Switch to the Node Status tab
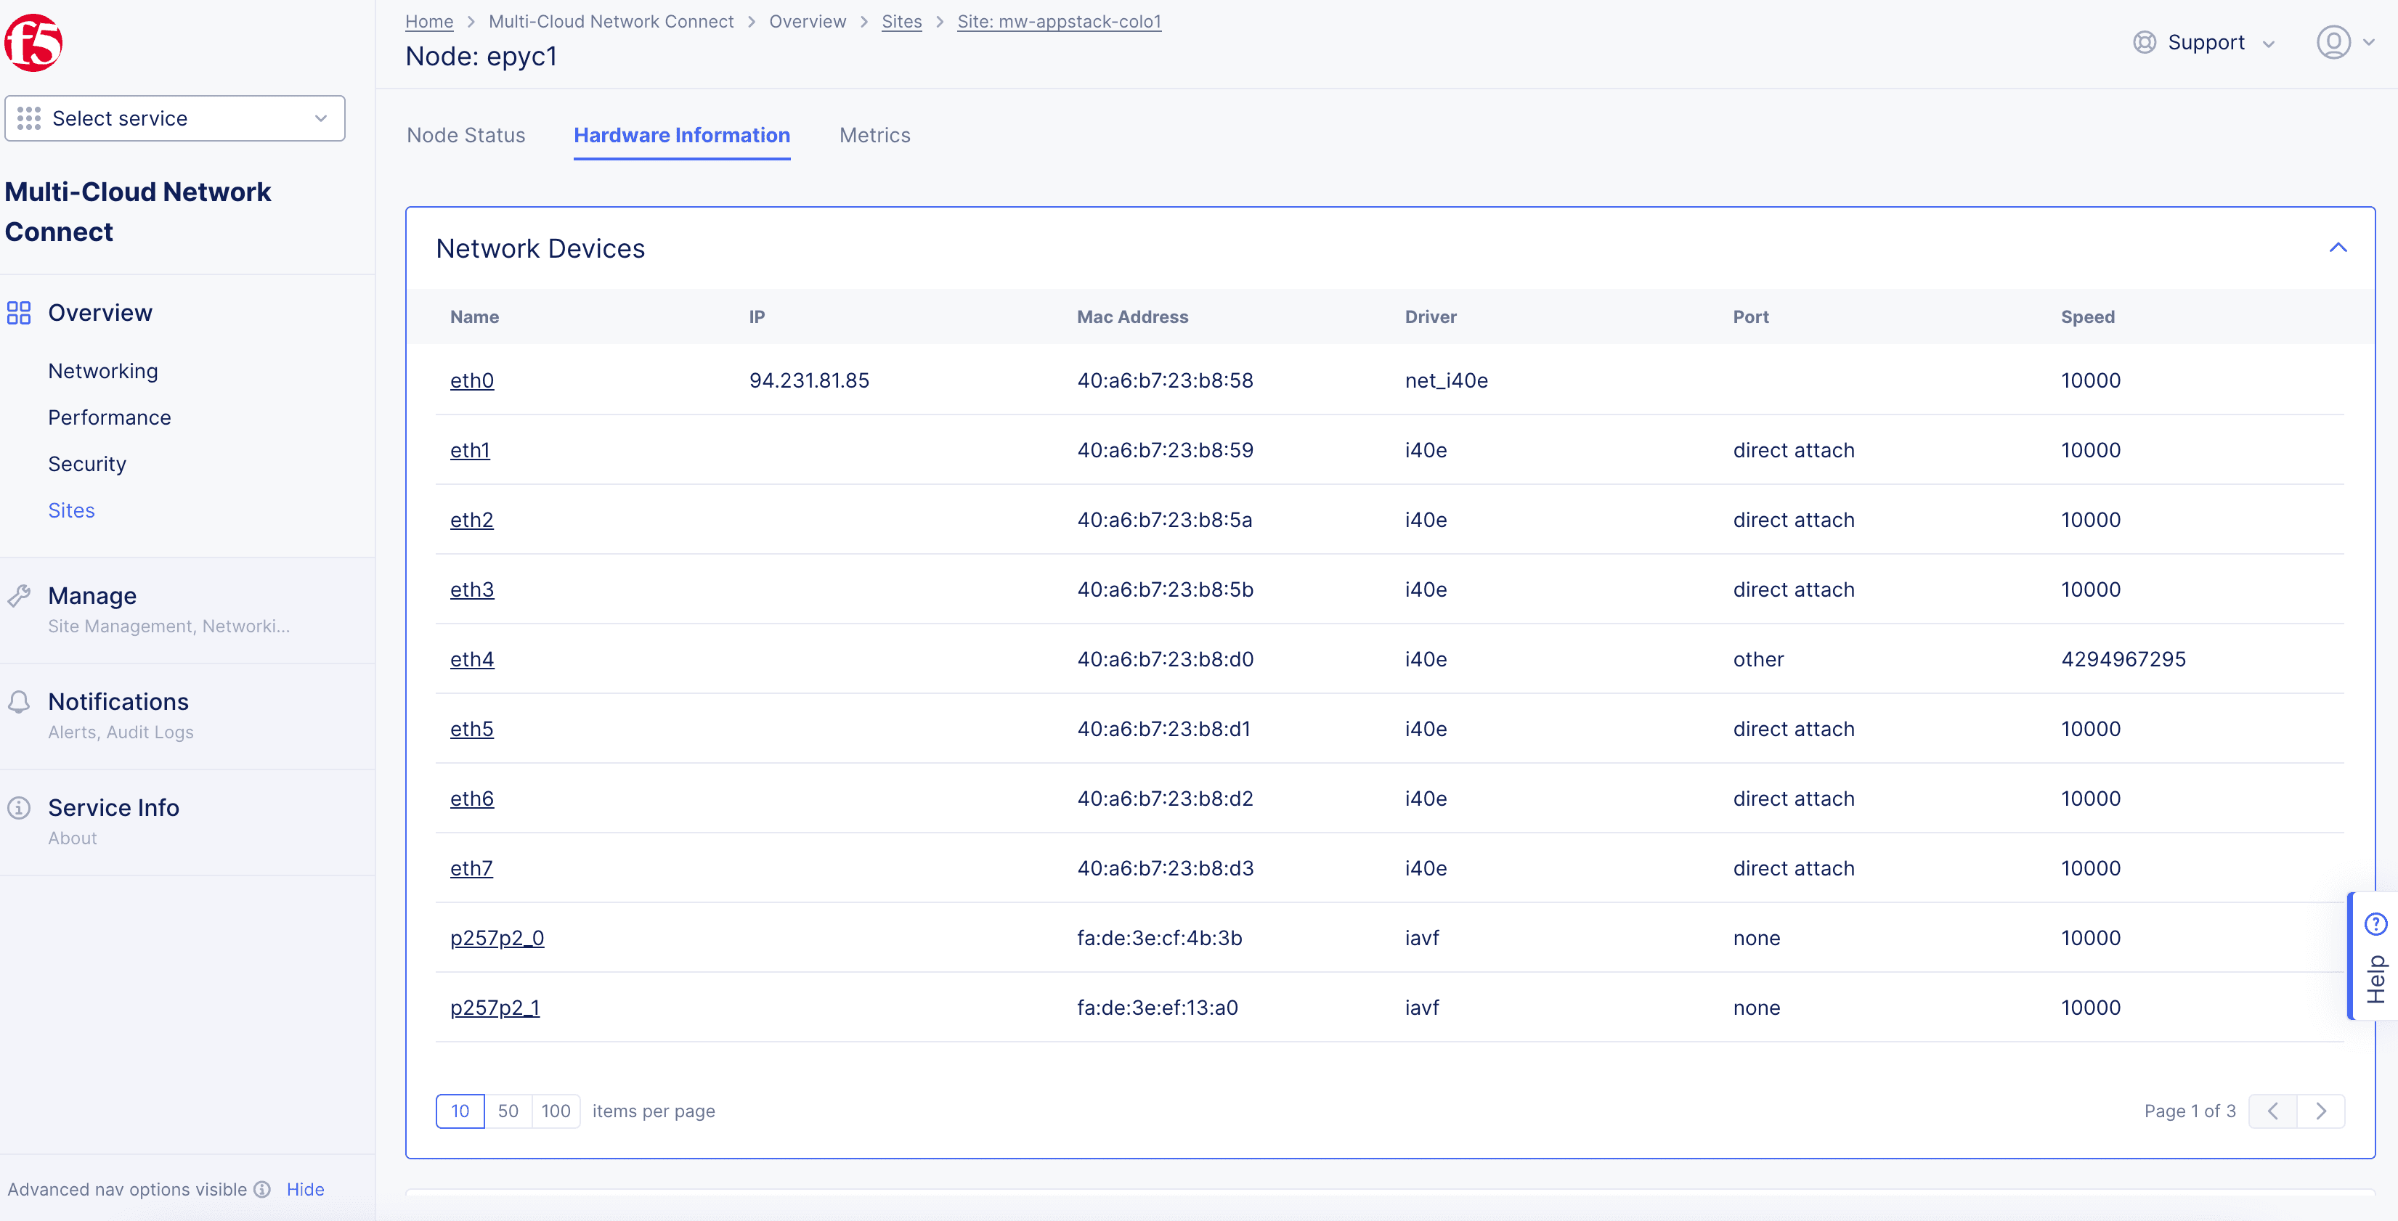2398x1221 pixels. pyautogui.click(x=466, y=136)
